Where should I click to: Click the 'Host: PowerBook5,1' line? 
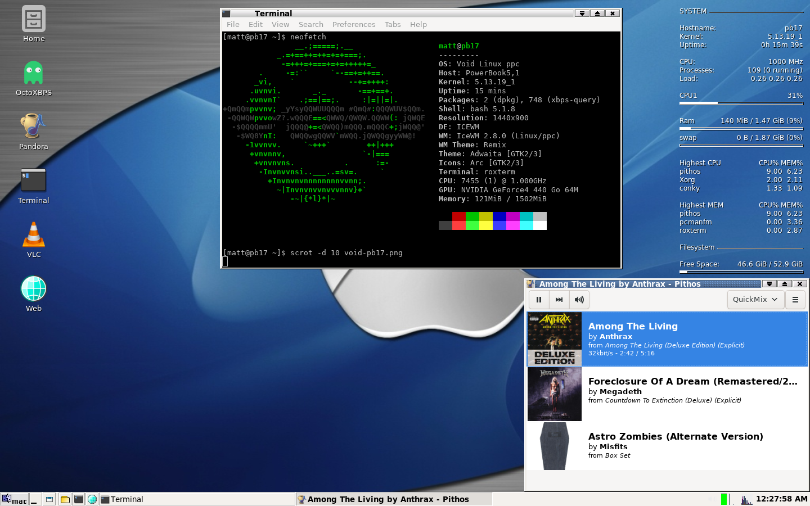(479, 73)
